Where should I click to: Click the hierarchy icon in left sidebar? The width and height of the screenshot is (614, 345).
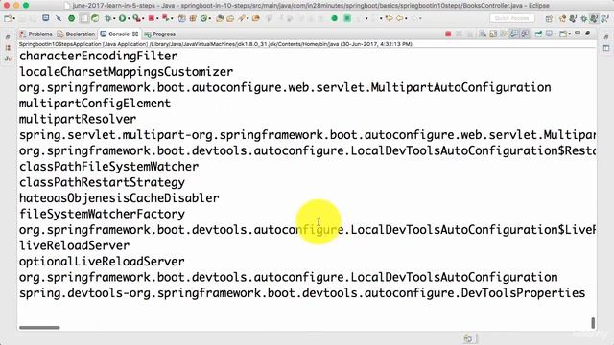[x=8, y=48]
